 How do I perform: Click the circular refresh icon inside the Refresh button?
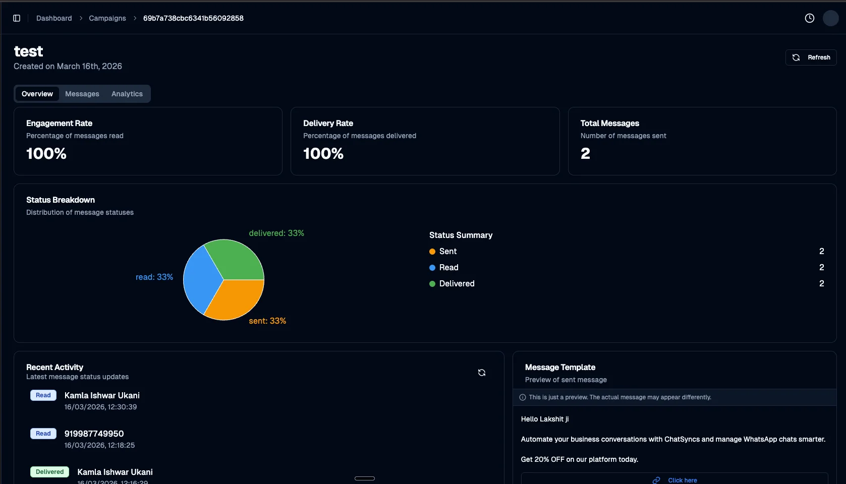(x=797, y=57)
